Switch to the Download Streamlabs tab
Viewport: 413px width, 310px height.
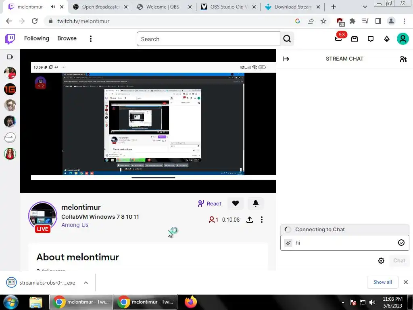[x=292, y=7]
